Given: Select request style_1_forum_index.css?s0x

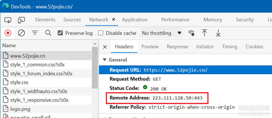Looking at the screenshot, I should tap(46, 74).
